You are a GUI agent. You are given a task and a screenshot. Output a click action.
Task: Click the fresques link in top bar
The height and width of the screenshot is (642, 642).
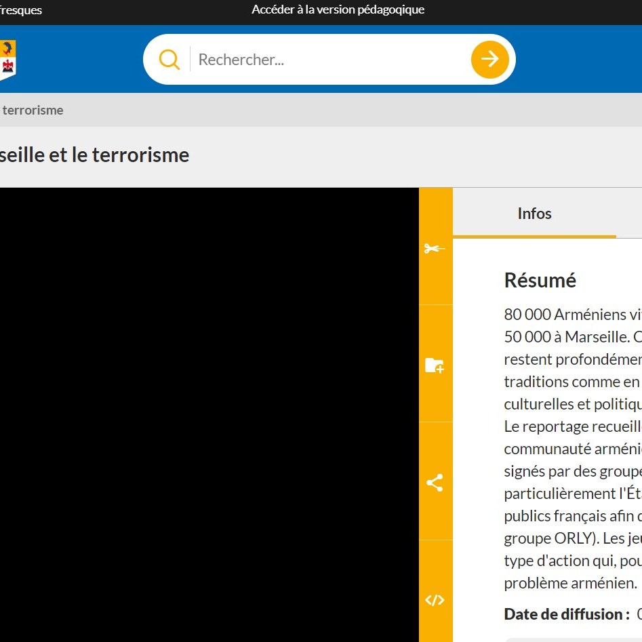[x=21, y=9]
